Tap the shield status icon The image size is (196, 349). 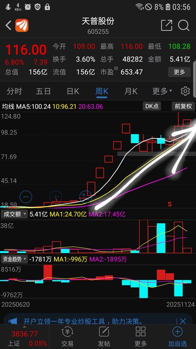tap(38, 7)
